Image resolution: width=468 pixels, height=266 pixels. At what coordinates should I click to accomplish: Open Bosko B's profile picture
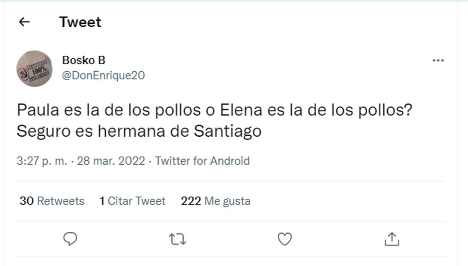pyautogui.click(x=34, y=67)
